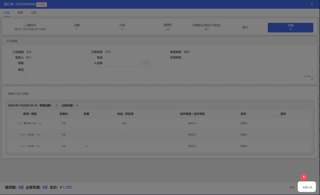Click the 关闭 button
320x195 pixels.
pyautogui.click(x=292, y=187)
